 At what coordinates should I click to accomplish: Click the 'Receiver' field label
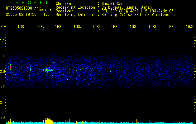pos(65,11)
